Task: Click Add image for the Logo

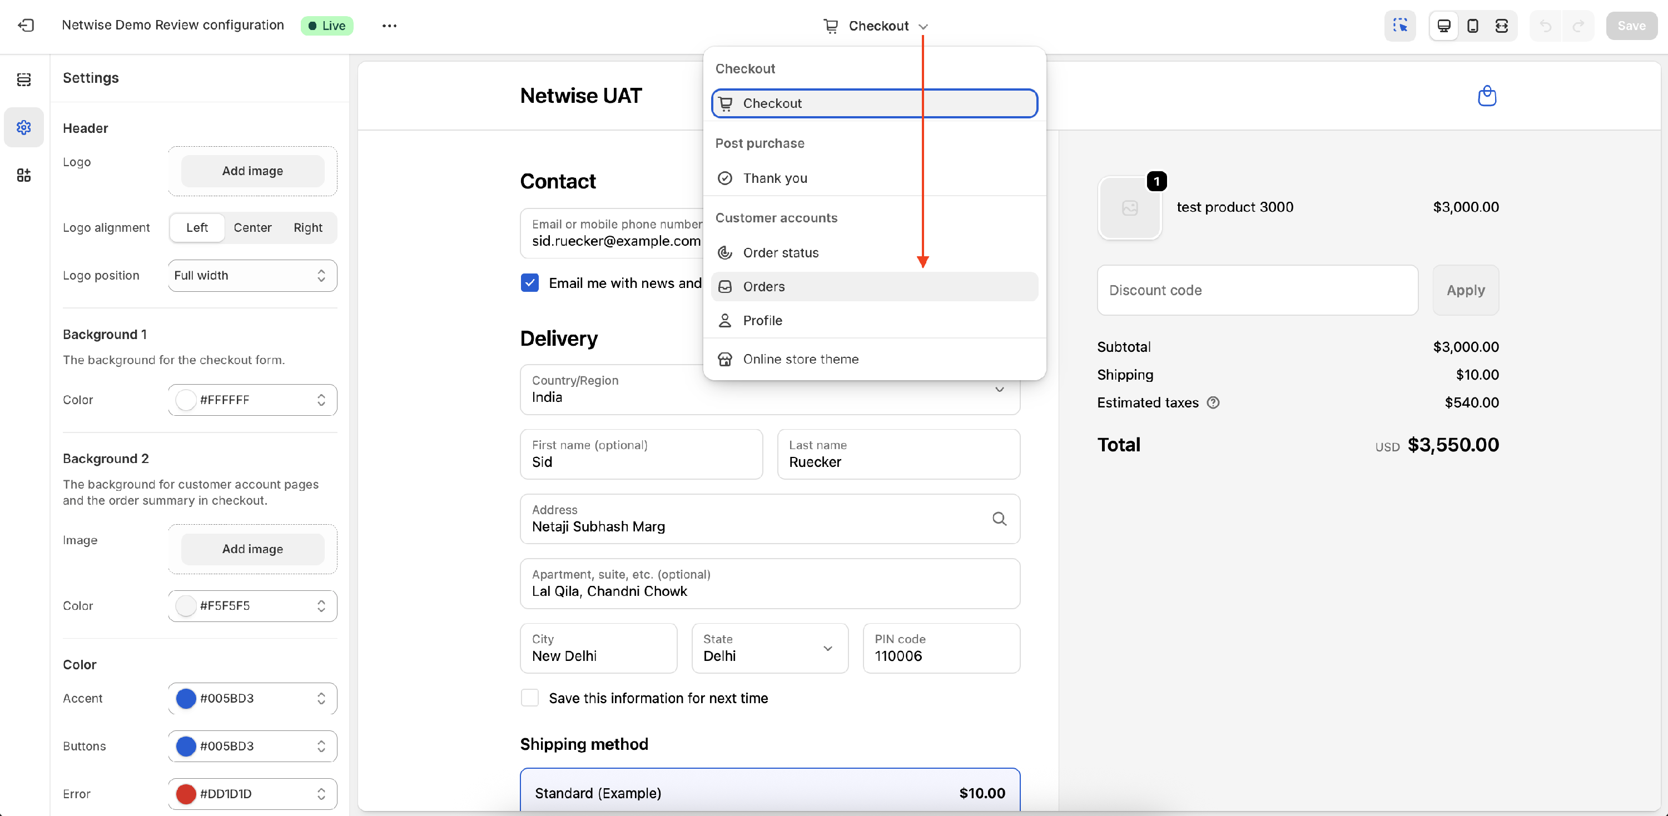Action: tap(252, 171)
